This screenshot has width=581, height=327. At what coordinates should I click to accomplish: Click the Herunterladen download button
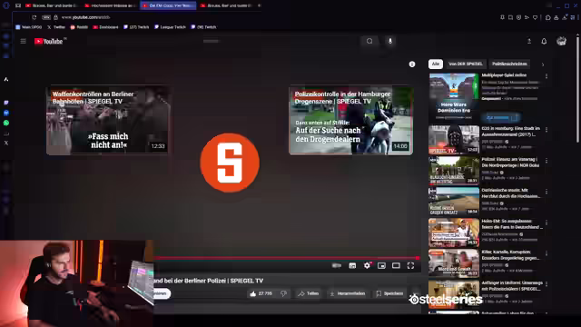[348, 293]
